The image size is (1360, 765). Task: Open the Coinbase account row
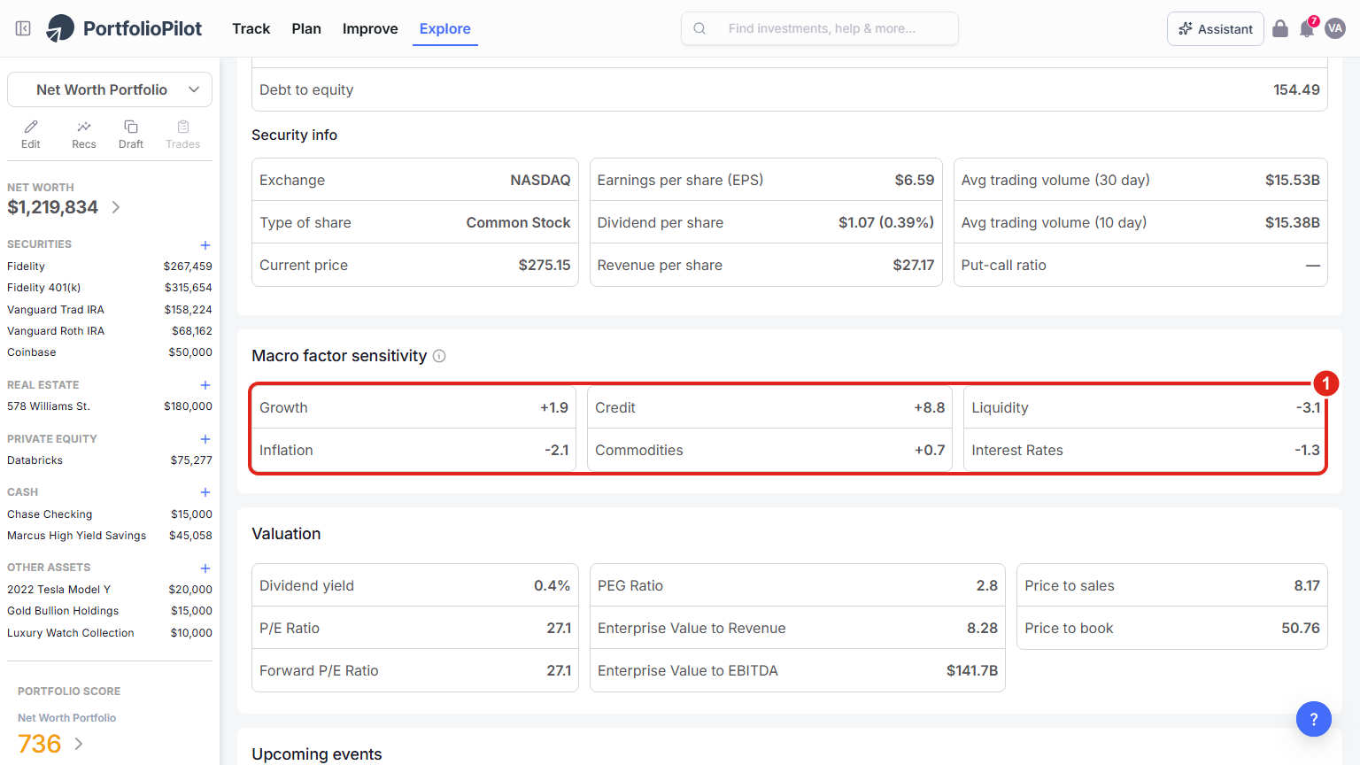click(110, 352)
